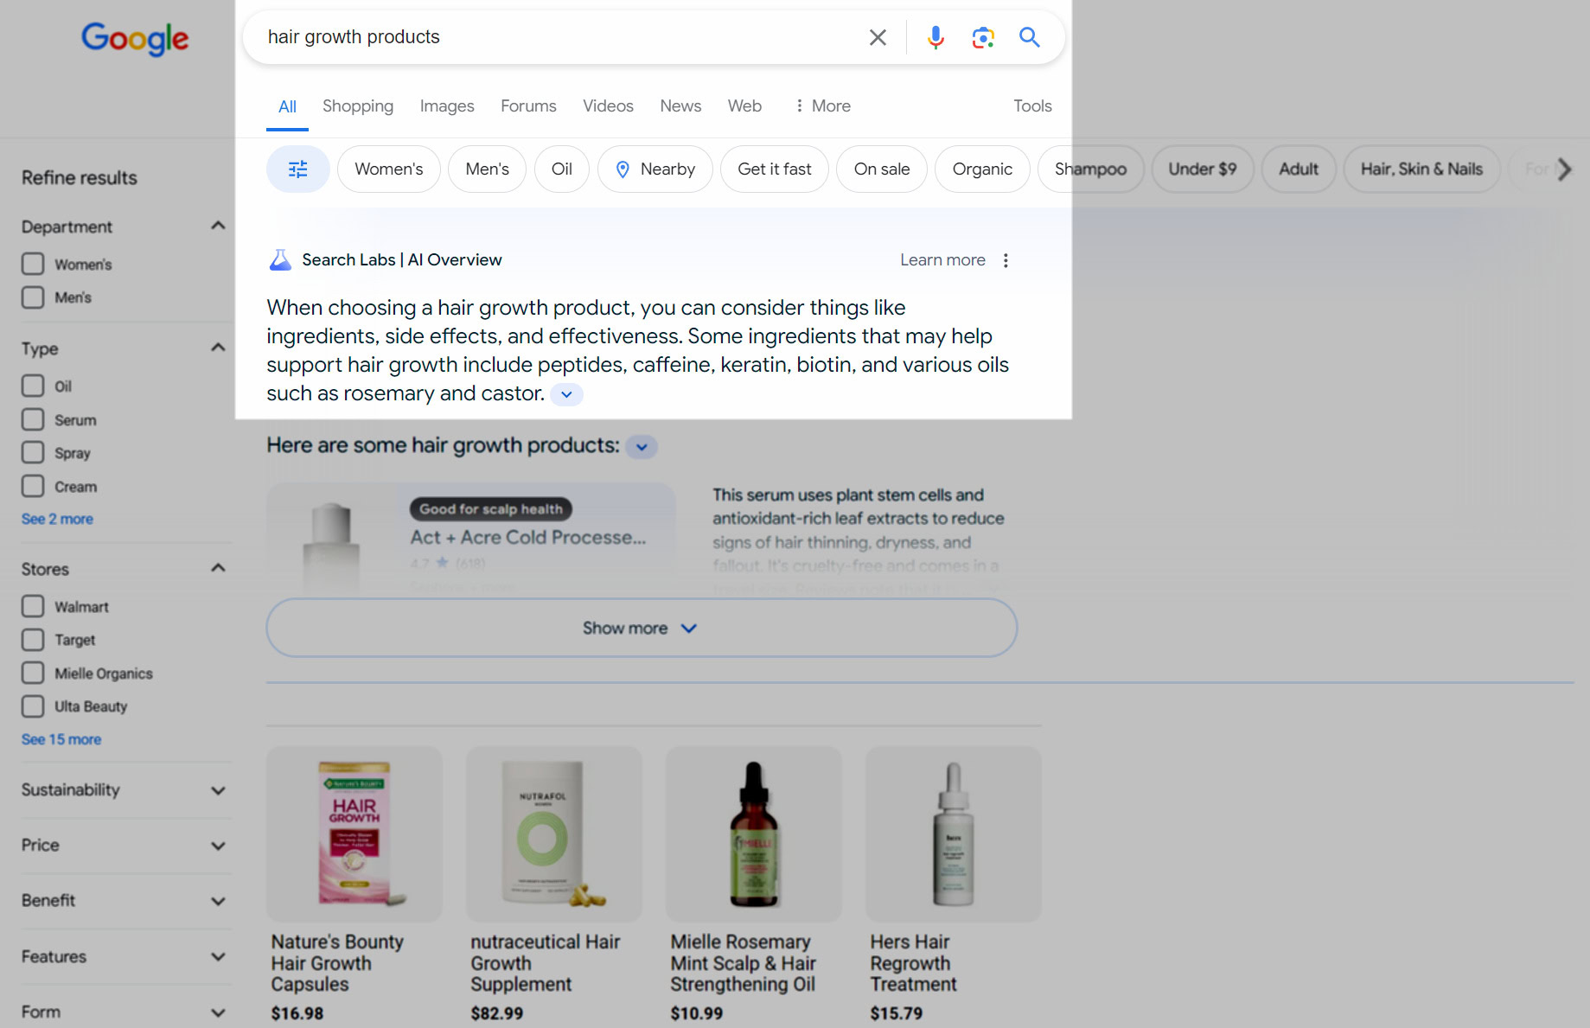The width and height of the screenshot is (1590, 1028).
Task: Tick the Oil type checkbox
Action: pyautogui.click(x=33, y=386)
